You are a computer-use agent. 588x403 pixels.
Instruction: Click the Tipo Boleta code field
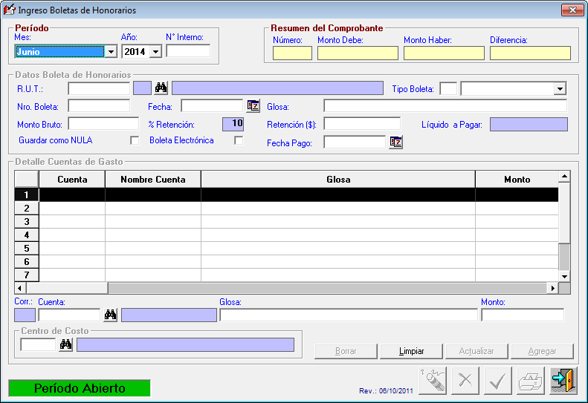pyautogui.click(x=448, y=89)
